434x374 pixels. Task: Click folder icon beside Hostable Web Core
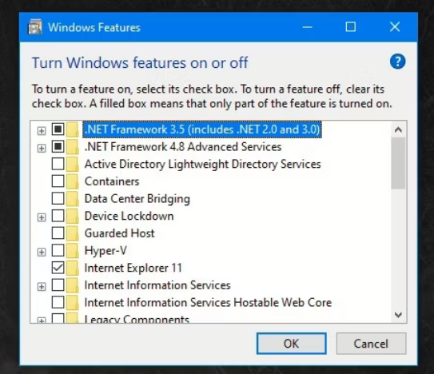click(x=73, y=303)
